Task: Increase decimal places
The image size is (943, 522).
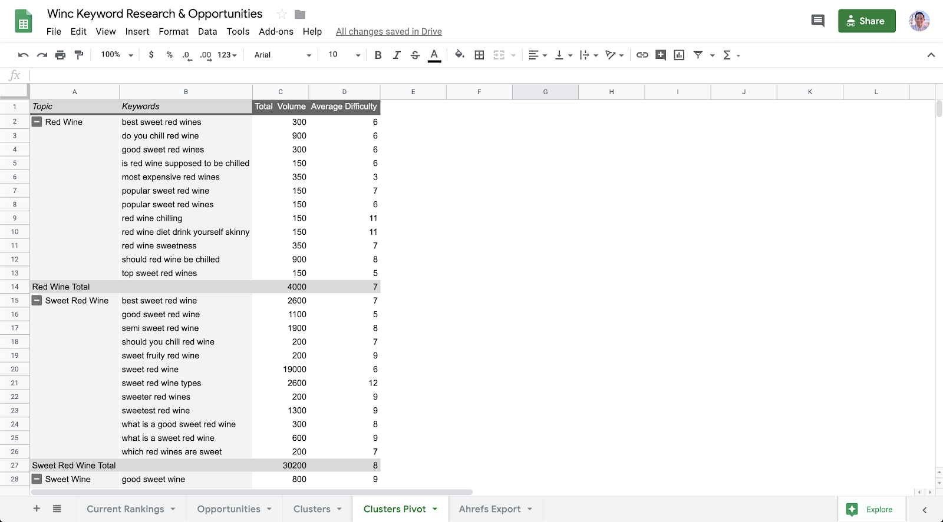Action: [205, 55]
